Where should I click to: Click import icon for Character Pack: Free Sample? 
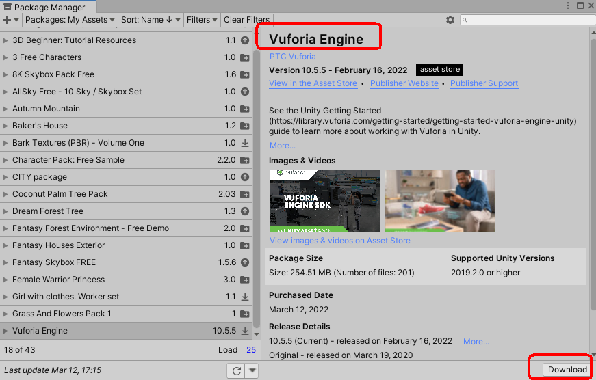coord(245,160)
